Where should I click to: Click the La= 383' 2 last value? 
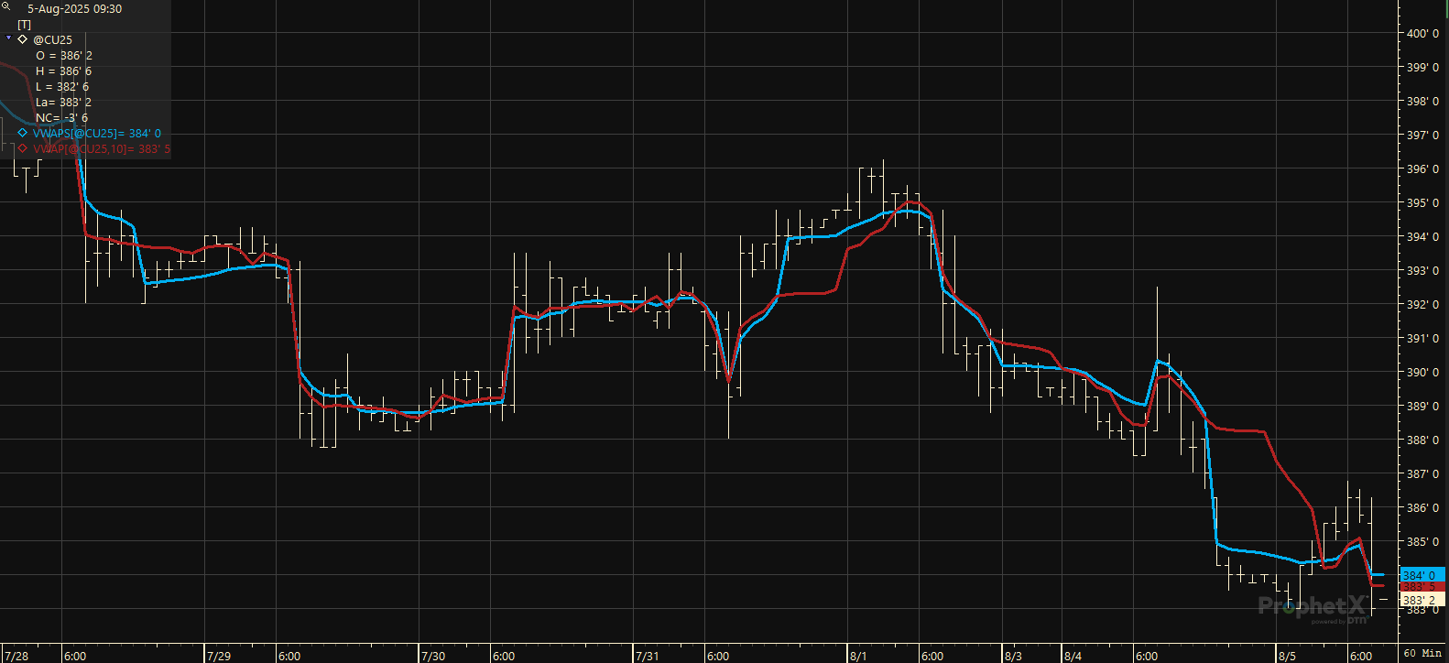click(x=64, y=103)
